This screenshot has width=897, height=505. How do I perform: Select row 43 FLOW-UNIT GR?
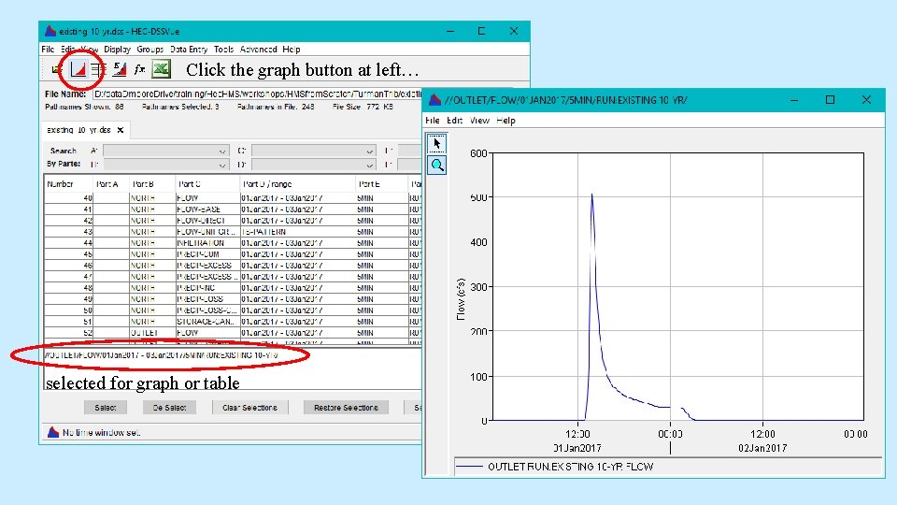[234, 232]
